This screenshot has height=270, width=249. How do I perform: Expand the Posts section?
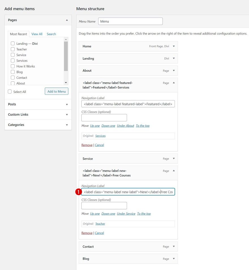(67, 104)
